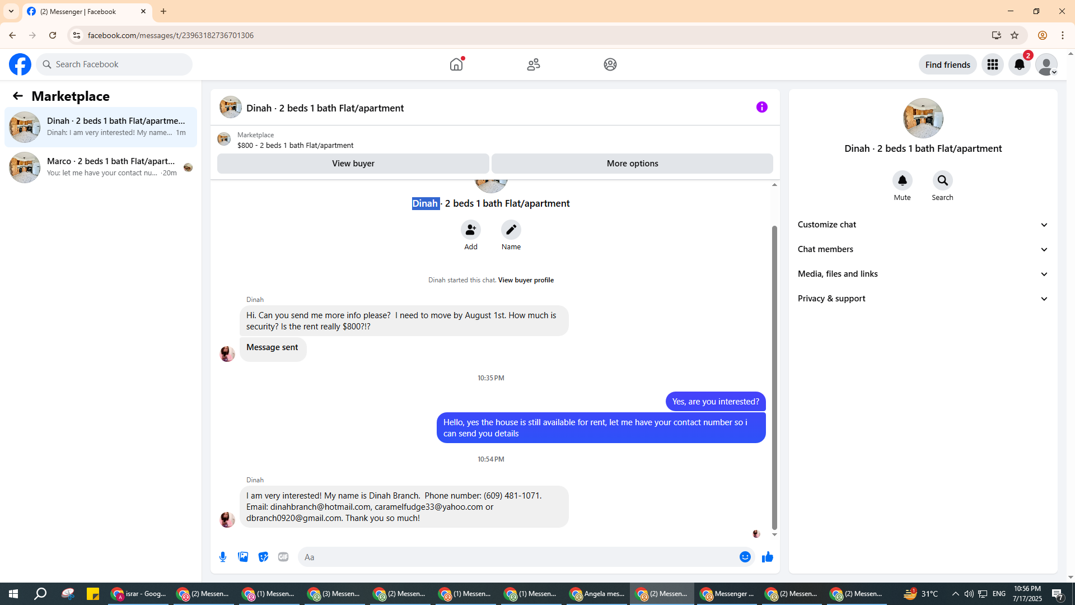
Task: Expand Media, files and links section
Action: tap(923, 274)
